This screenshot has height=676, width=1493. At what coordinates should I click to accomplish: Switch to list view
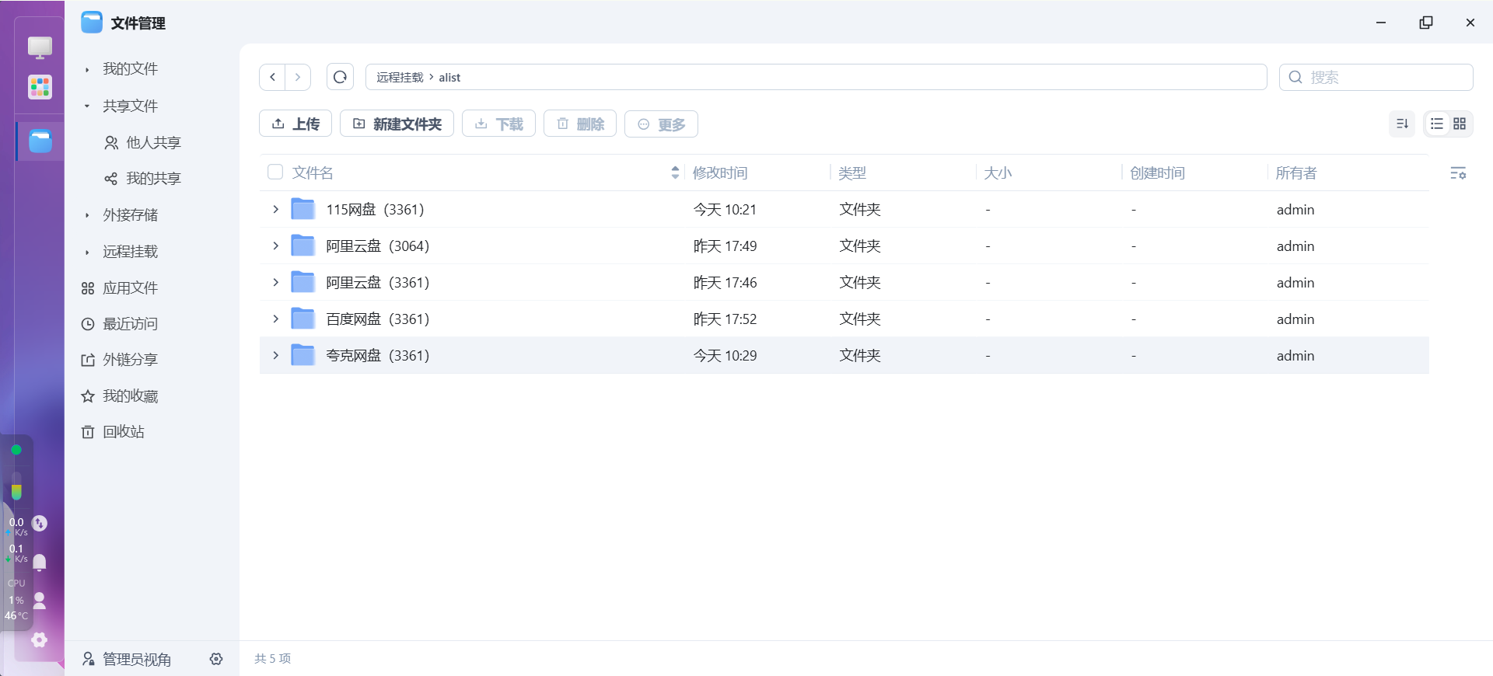click(x=1436, y=124)
